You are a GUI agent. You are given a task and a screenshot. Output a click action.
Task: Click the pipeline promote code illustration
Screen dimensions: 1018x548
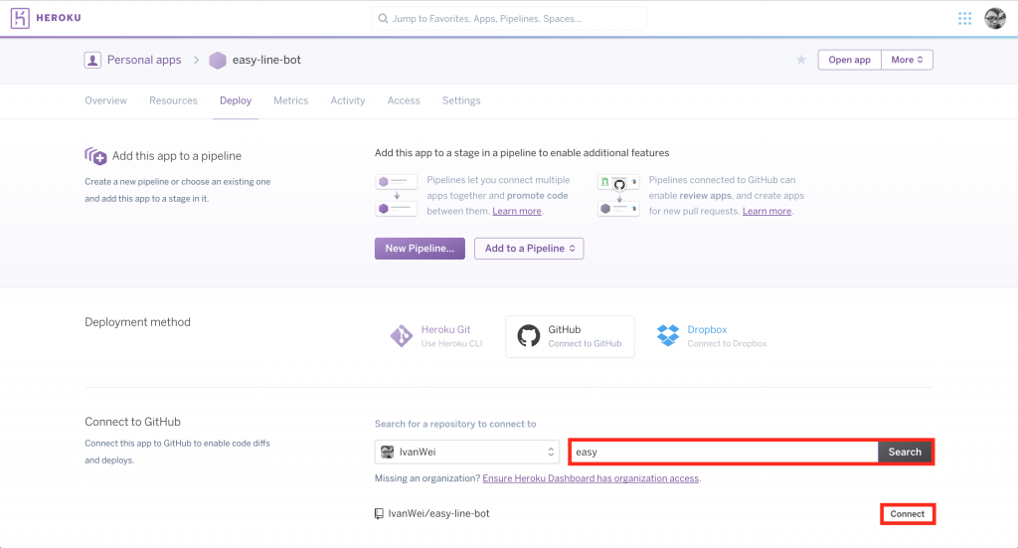(x=396, y=196)
